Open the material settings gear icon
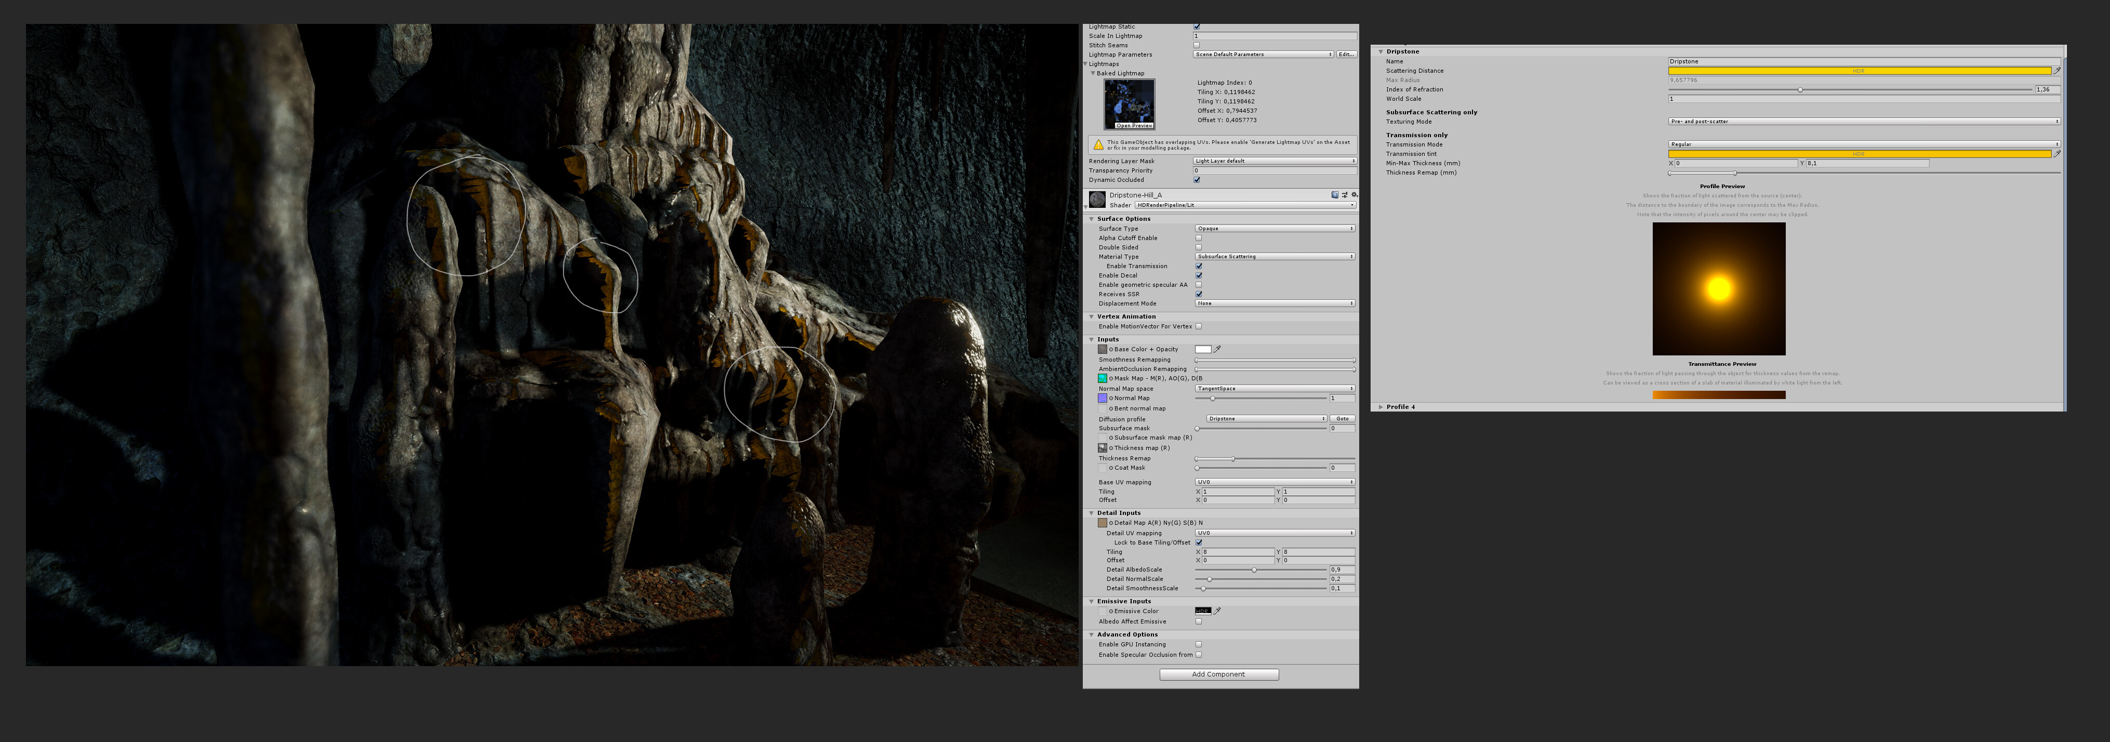Screen dimensions: 2110x742 point(1355,195)
